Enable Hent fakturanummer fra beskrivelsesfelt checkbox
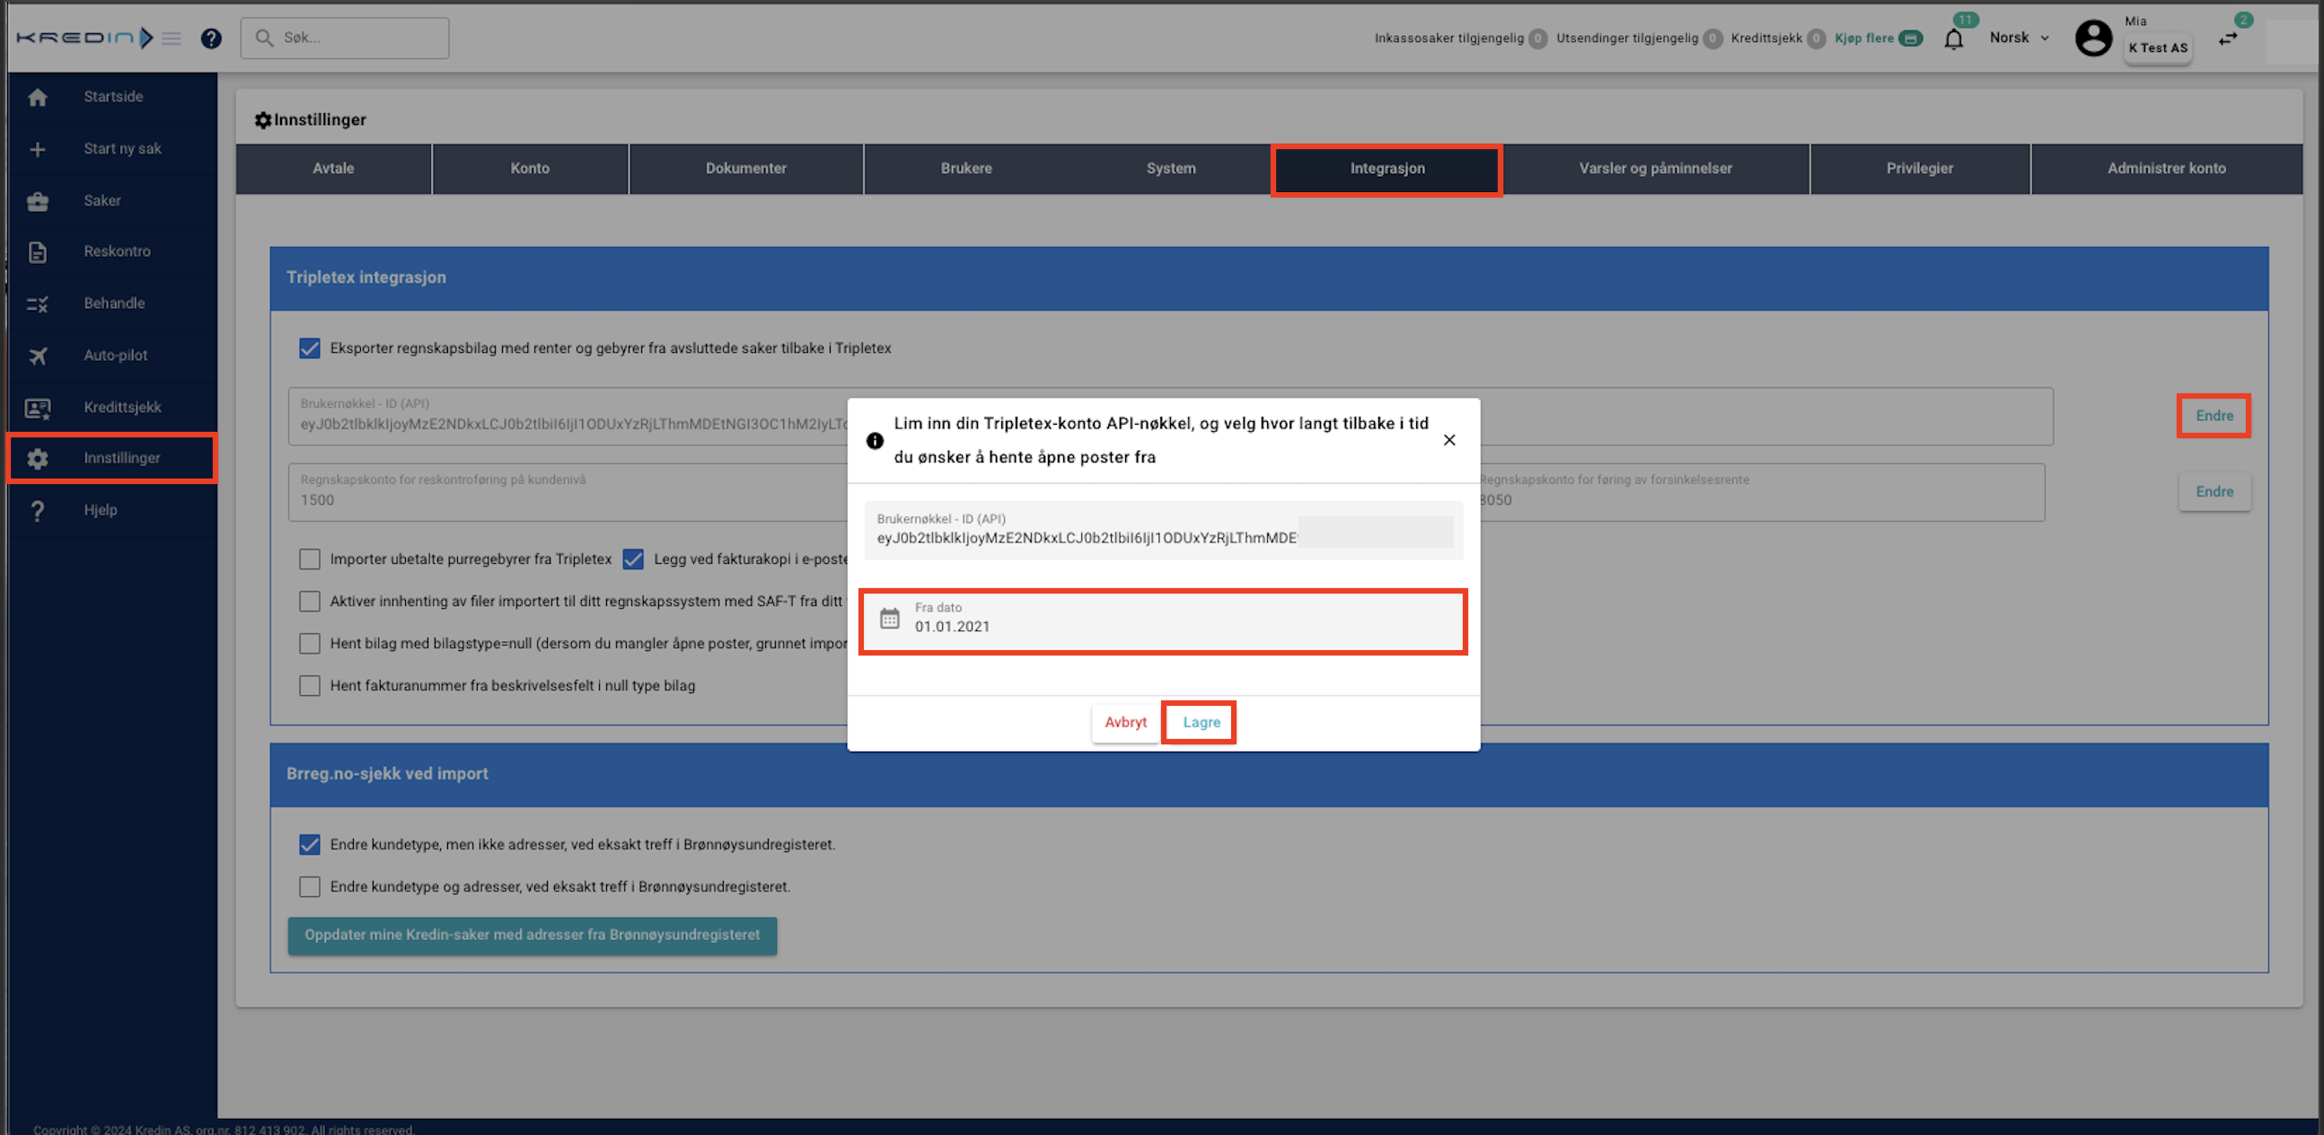 pyautogui.click(x=310, y=686)
